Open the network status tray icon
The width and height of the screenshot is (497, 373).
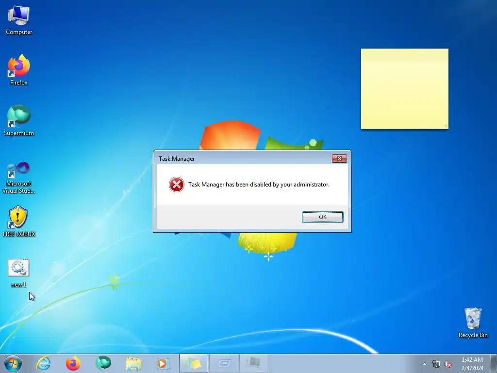[x=436, y=364]
